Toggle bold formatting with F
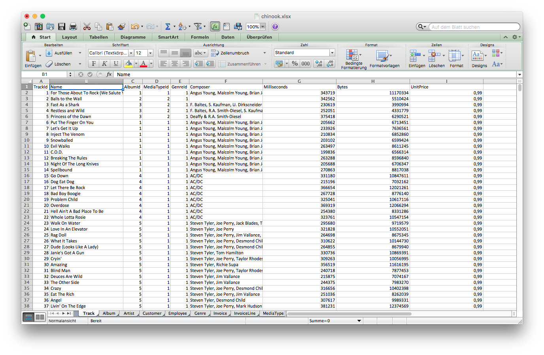 pos(93,63)
